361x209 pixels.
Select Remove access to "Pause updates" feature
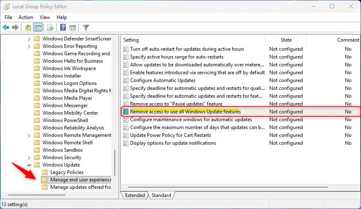point(176,104)
